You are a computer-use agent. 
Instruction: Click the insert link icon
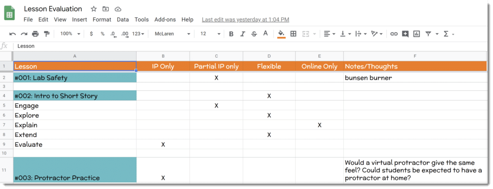394,34
